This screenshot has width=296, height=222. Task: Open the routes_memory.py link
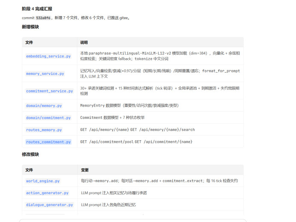point(44,130)
